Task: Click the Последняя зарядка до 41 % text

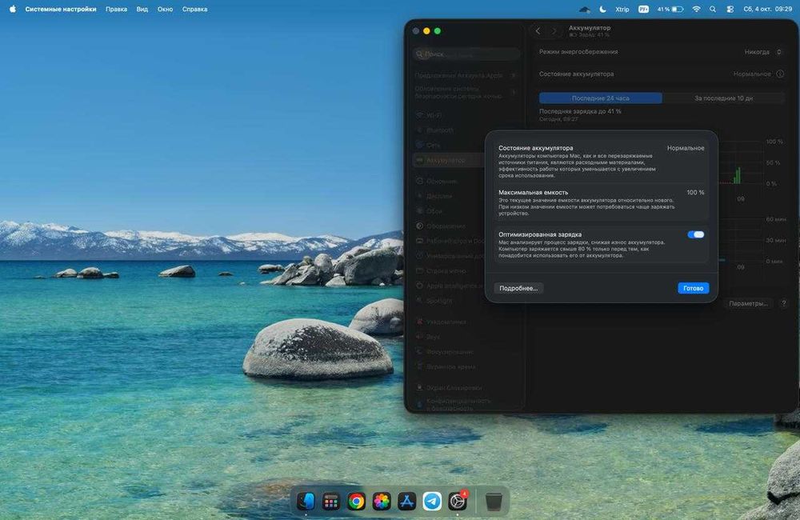Action: [x=580, y=111]
